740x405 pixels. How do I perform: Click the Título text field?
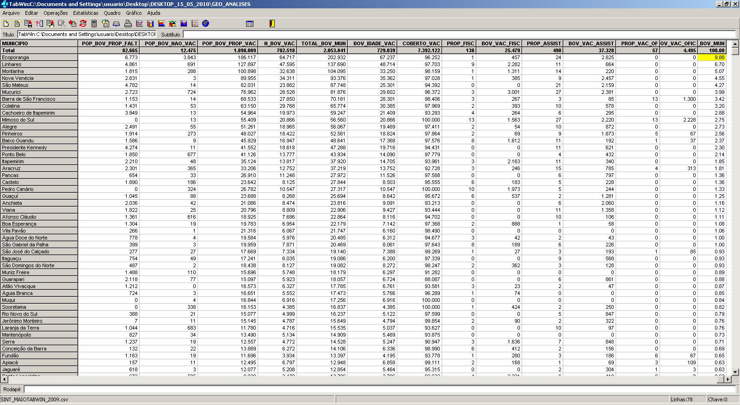pyautogui.click(x=87, y=34)
